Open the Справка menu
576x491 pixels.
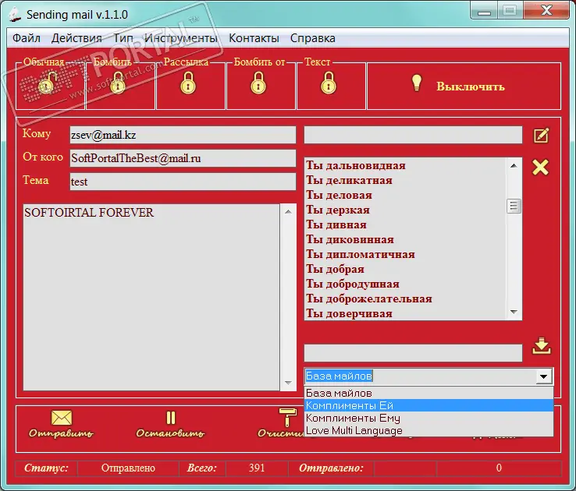[312, 37]
